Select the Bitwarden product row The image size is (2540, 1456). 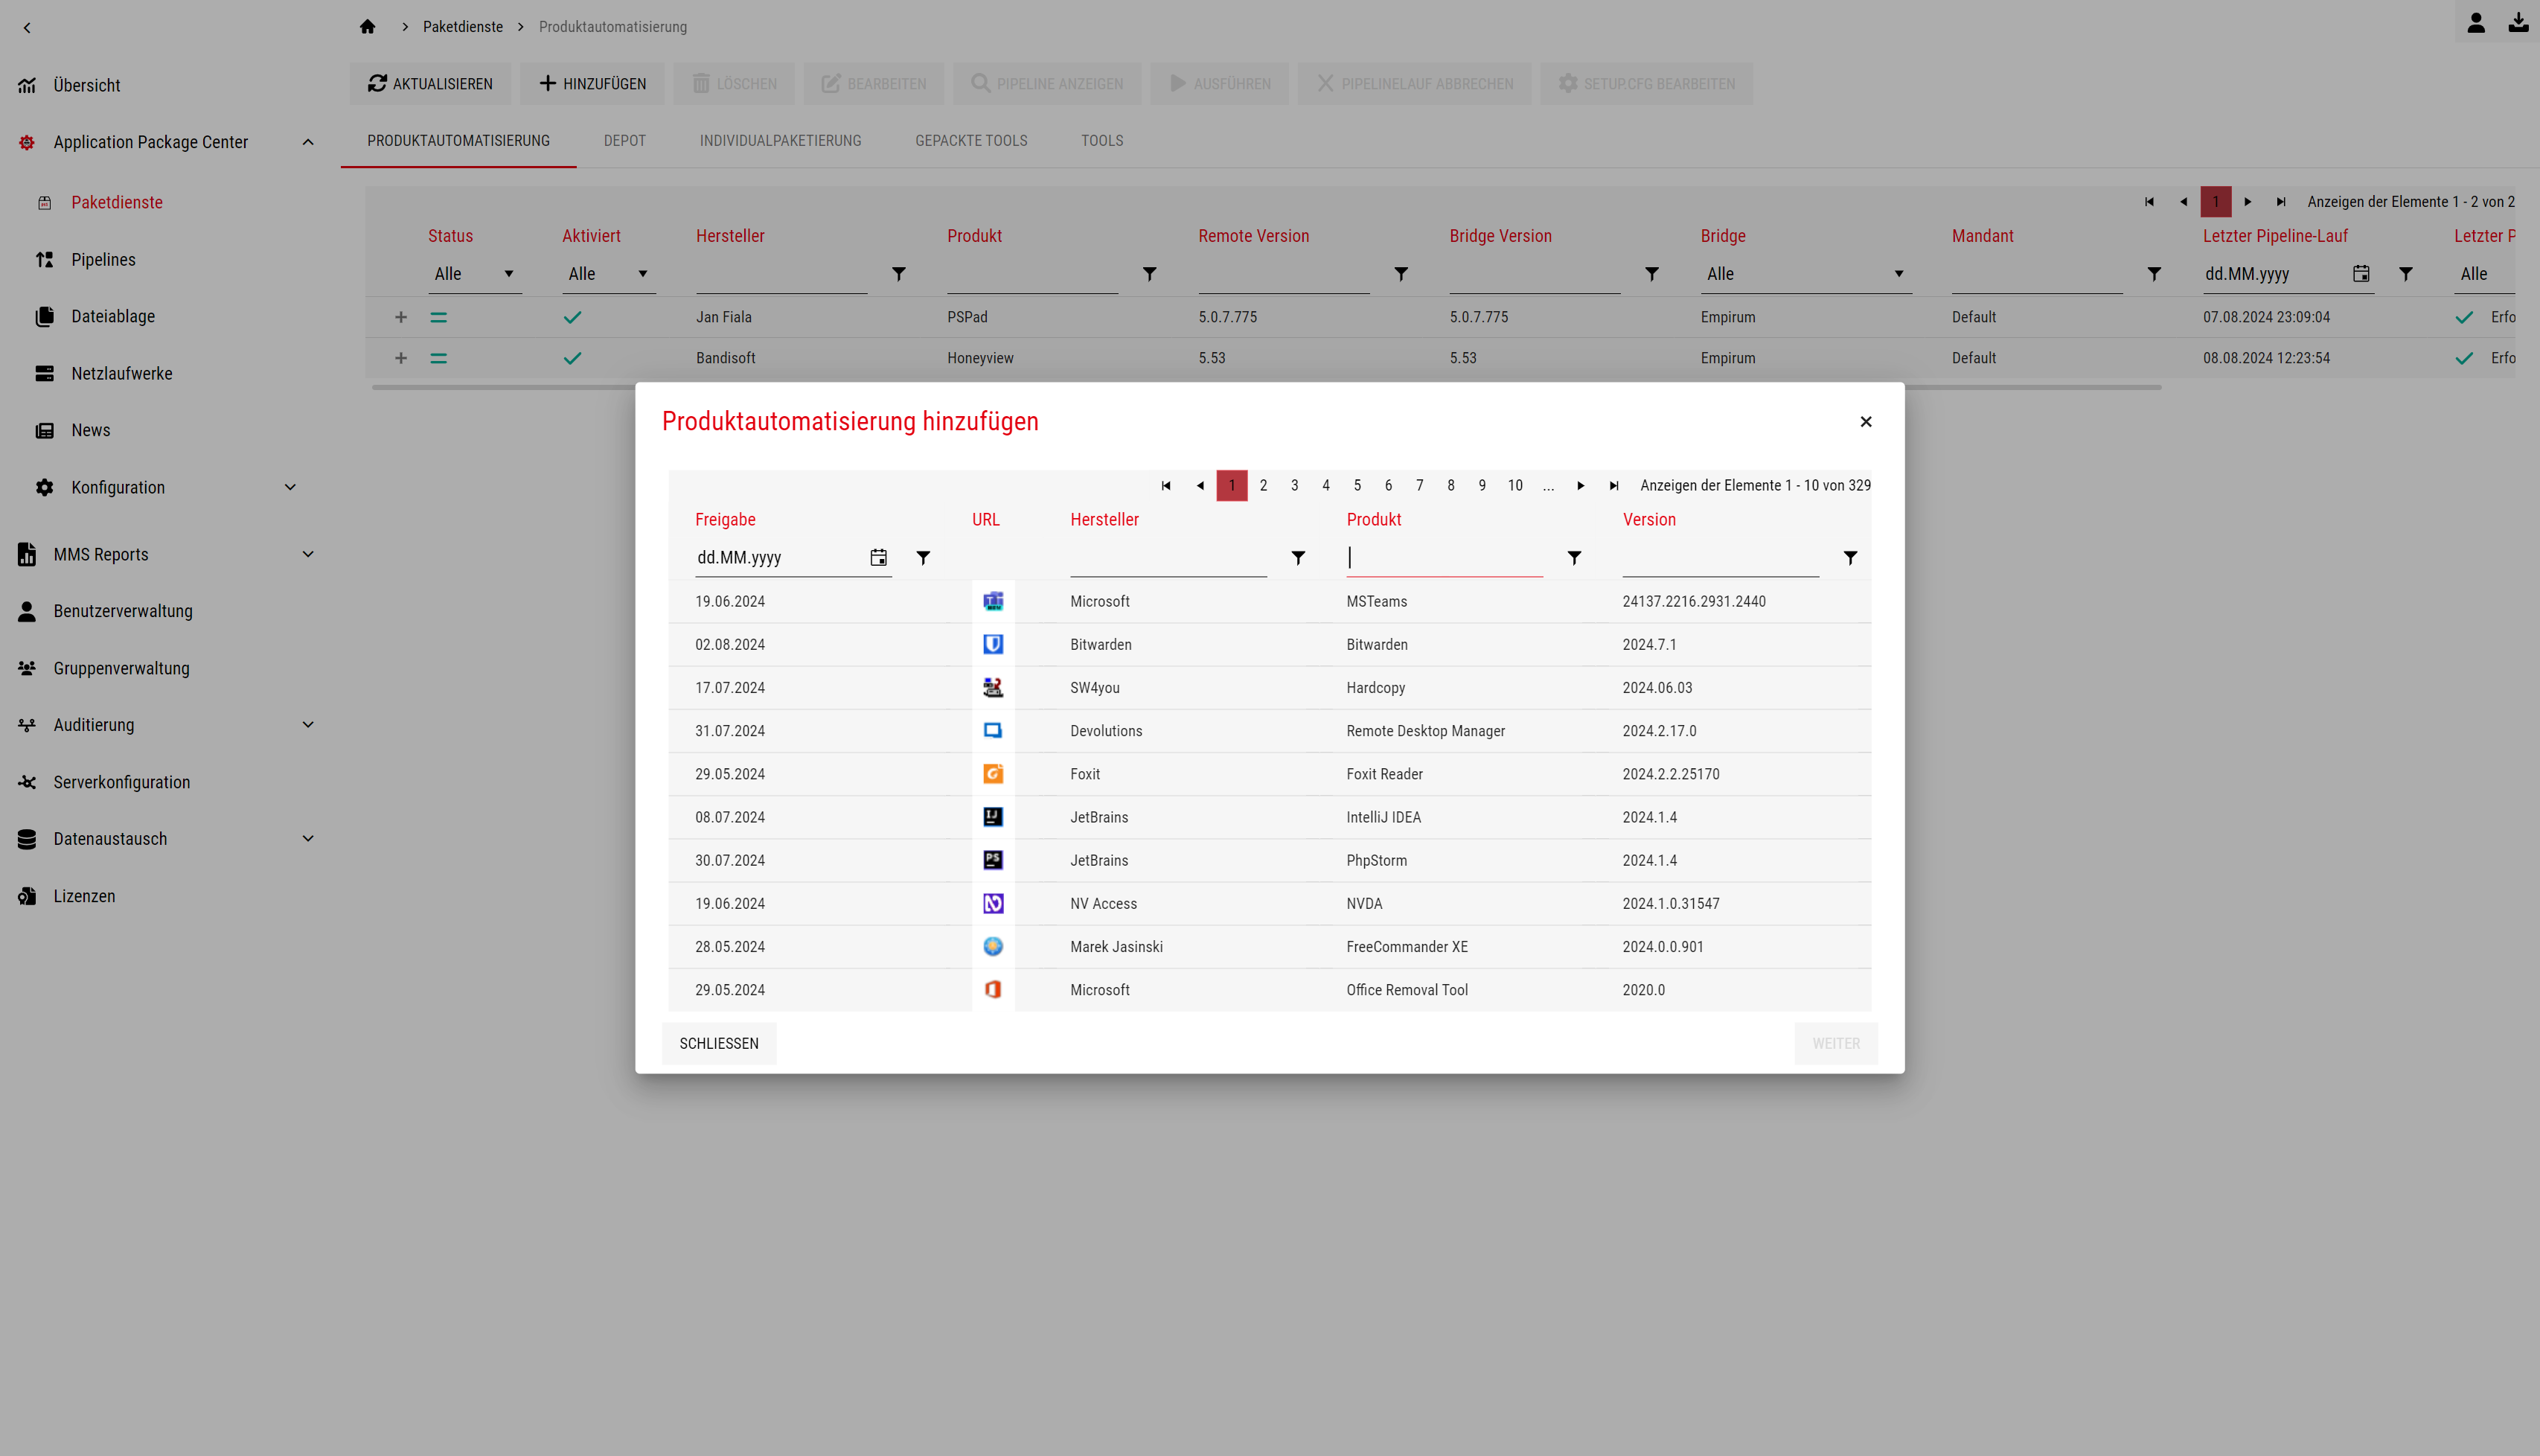1270,644
